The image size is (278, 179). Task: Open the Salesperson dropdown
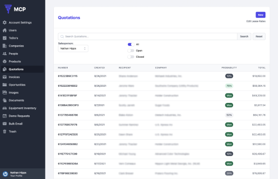(x=73, y=48)
